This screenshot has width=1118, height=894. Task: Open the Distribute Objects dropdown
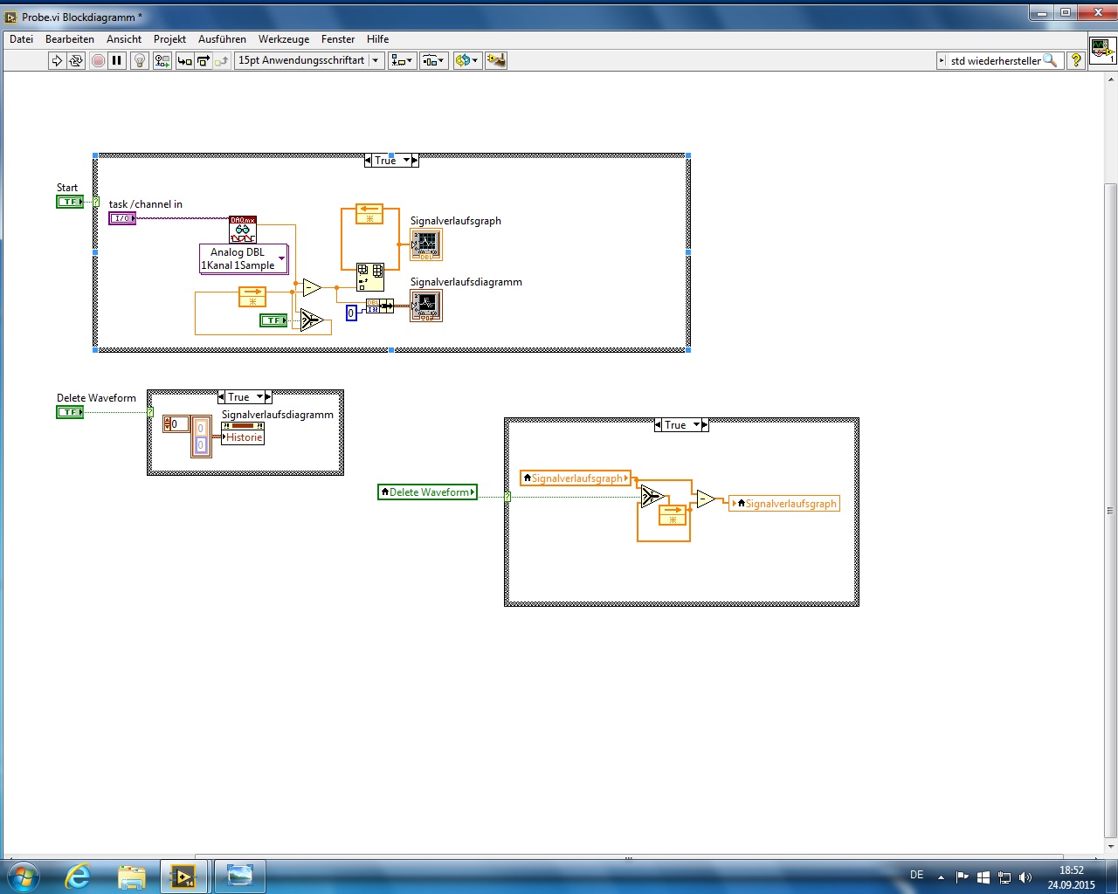(x=434, y=60)
